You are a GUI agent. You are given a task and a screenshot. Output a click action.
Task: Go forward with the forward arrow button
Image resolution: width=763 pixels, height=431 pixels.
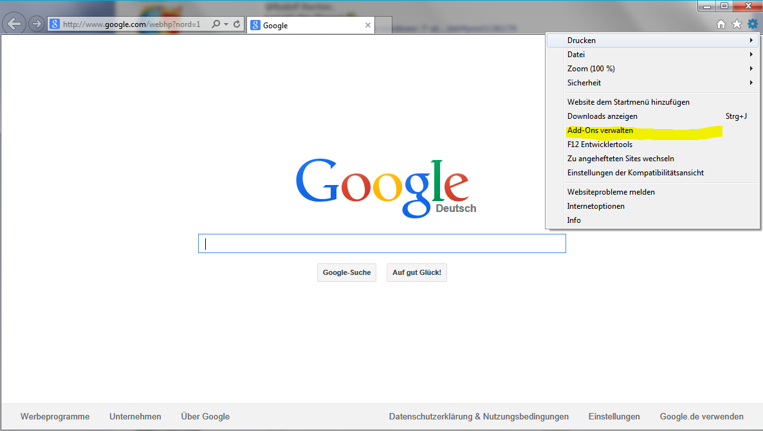tap(37, 24)
